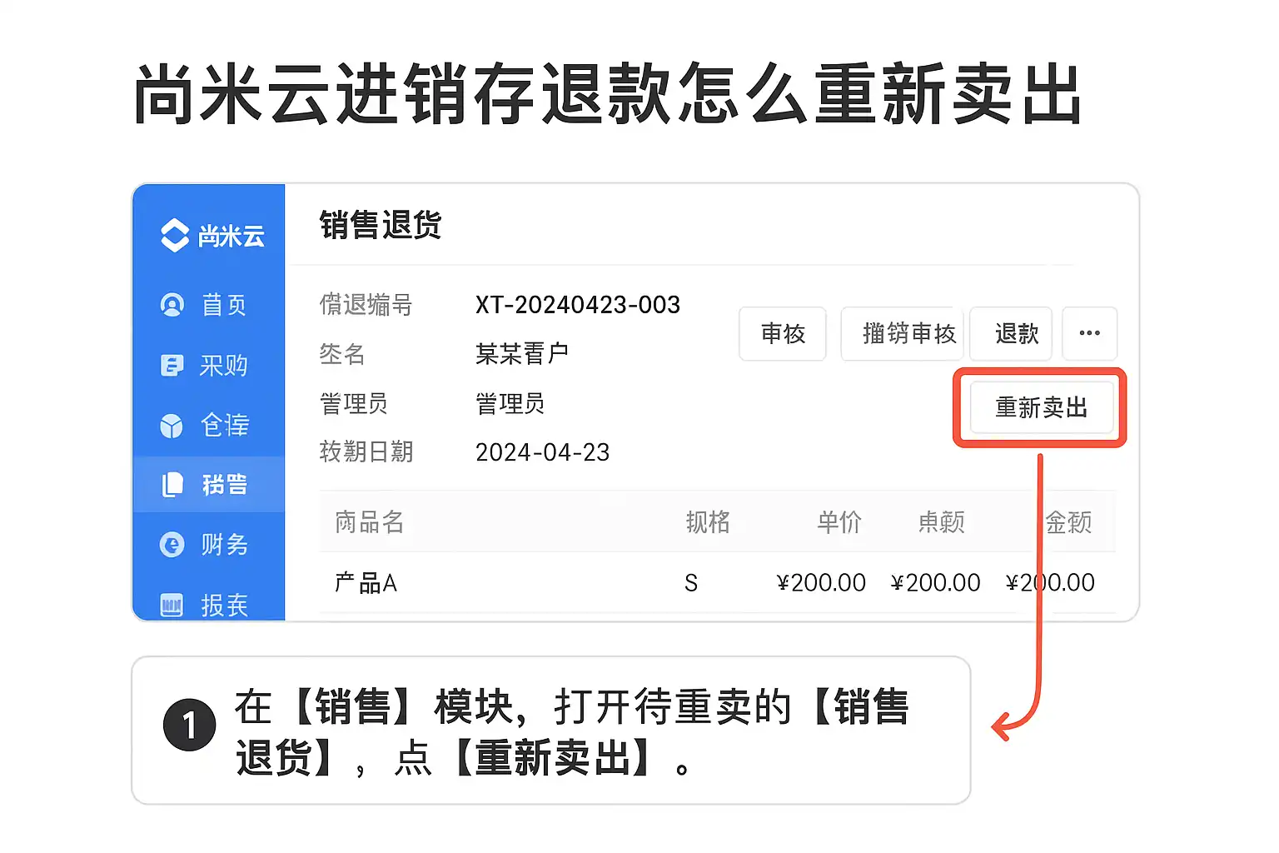Open the three-dot more actions button
Viewport: 1279px width, 853px height.
[1089, 334]
